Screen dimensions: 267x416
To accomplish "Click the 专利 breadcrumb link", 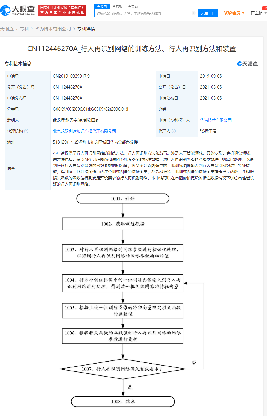I will (x=25, y=29).
